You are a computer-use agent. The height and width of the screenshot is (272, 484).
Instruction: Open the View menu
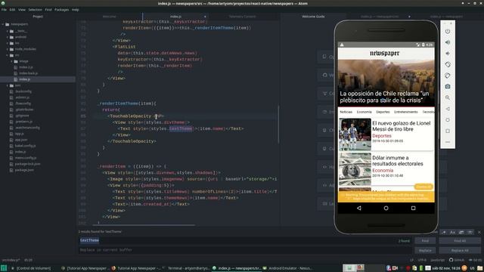click(x=22, y=10)
